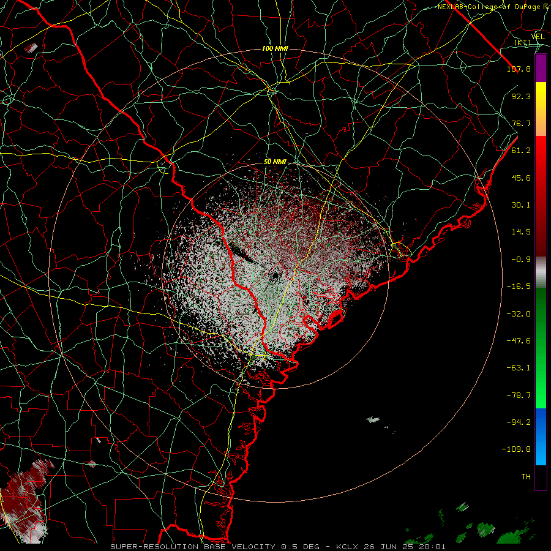Click the -94.2 legend value
This screenshot has width=551, height=551.
point(519,422)
